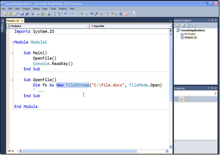Refresh the Solution Explorer tree
Viewport: 220px width, 155px height.
pos(188,25)
